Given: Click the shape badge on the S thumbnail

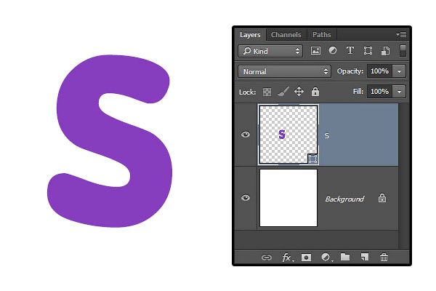Looking at the screenshot, I should (312, 159).
